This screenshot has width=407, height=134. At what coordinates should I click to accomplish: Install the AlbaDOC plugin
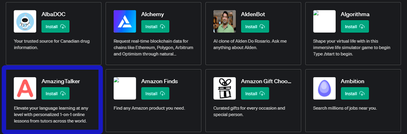pyautogui.click(x=55, y=27)
